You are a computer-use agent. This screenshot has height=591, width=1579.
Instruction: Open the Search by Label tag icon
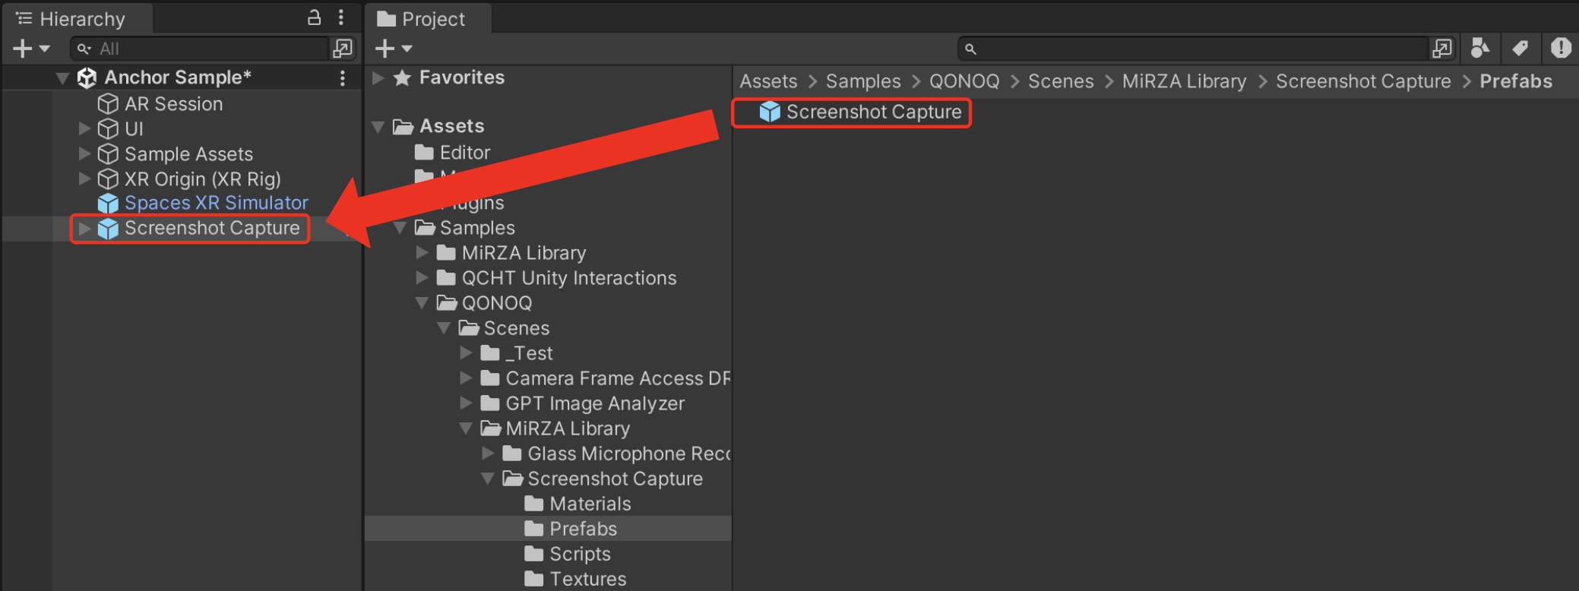click(x=1520, y=49)
